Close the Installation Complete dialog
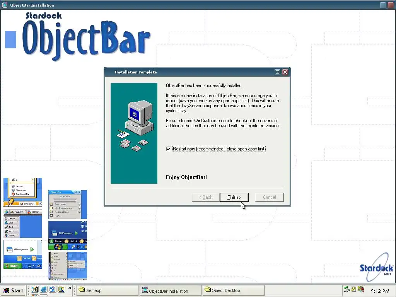Screen dimensions: 396x297 coord(285,72)
